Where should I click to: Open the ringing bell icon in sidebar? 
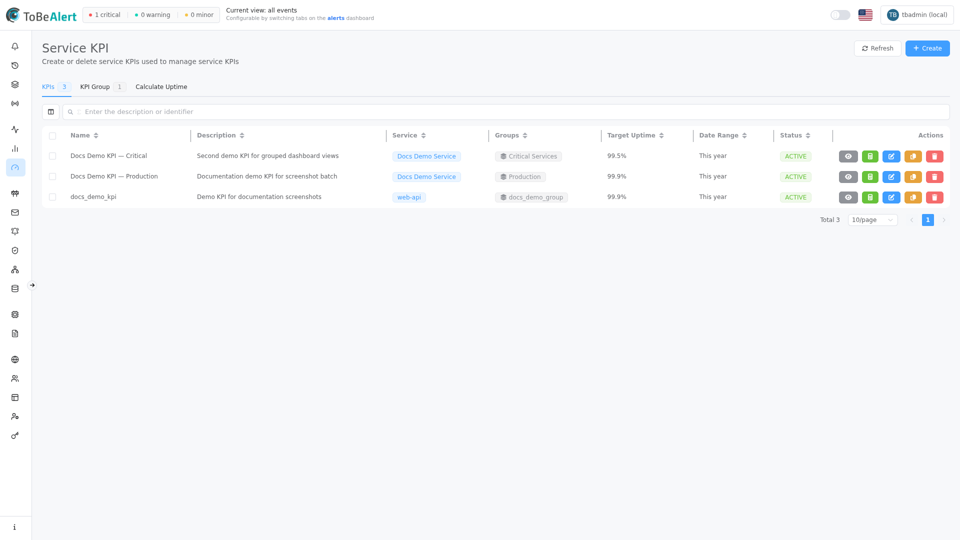click(x=15, y=231)
